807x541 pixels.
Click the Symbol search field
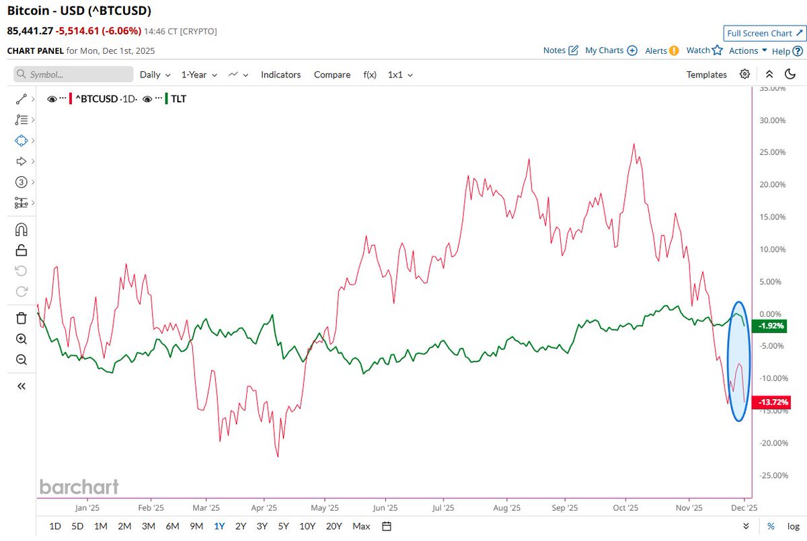coord(72,75)
